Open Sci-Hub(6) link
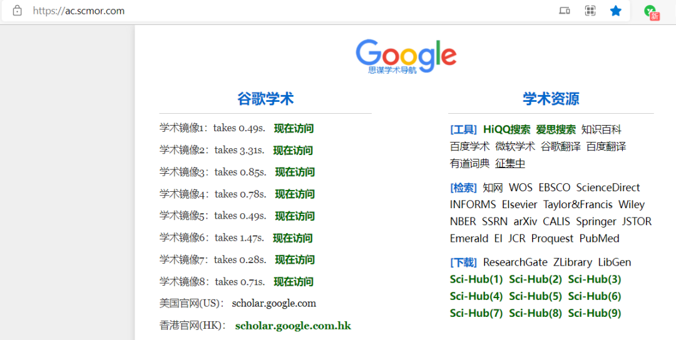This screenshot has height=340, width=676. 595,296
